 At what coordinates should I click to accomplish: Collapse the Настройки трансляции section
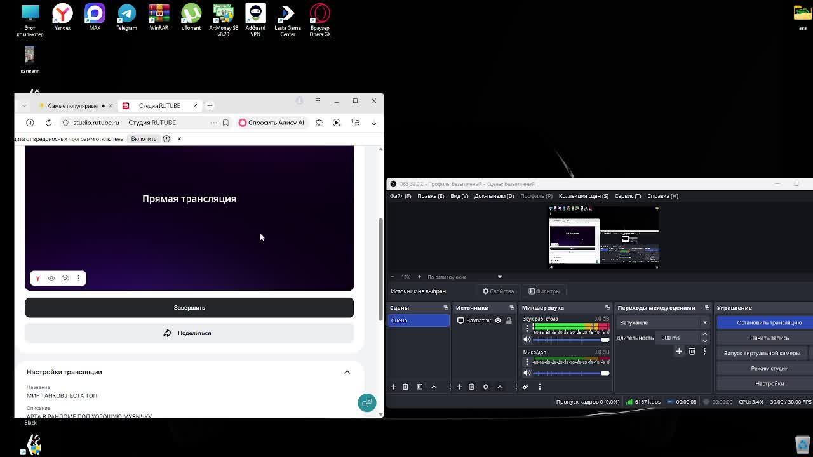pos(347,372)
